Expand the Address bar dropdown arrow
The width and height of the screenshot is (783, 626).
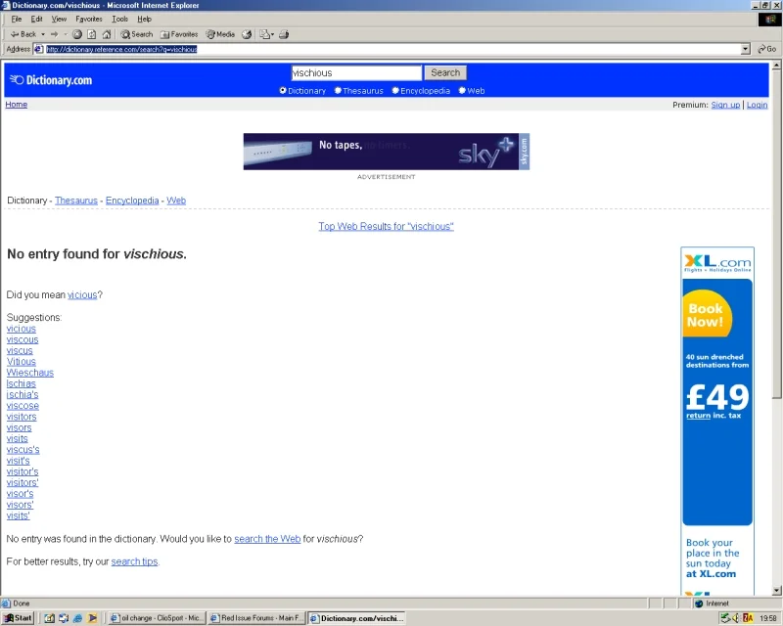746,49
